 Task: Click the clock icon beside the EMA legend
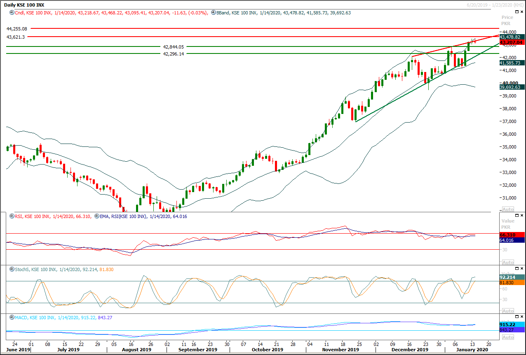(x=96, y=216)
